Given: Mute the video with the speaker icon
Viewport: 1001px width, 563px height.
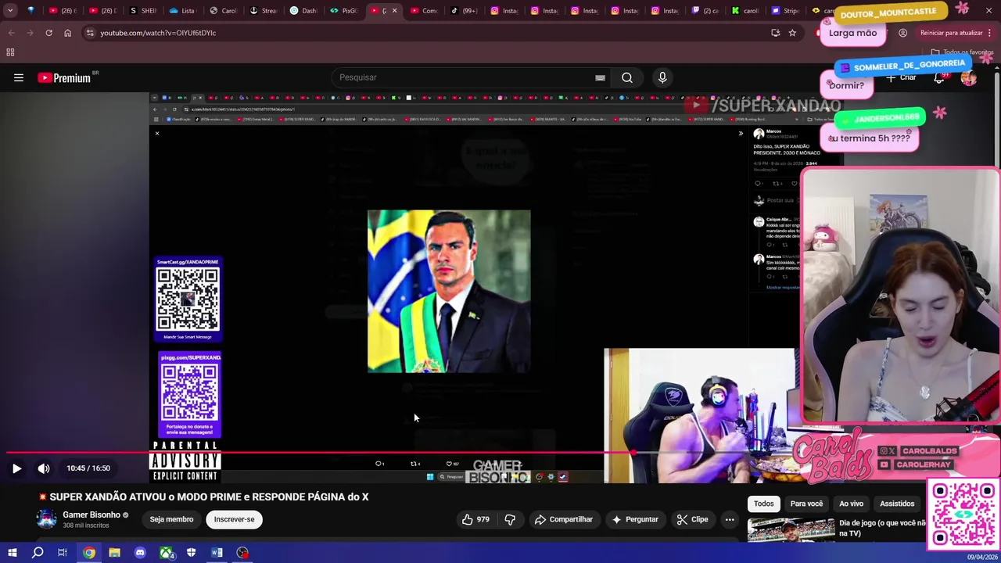Looking at the screenshot, I should coord(44,468).
